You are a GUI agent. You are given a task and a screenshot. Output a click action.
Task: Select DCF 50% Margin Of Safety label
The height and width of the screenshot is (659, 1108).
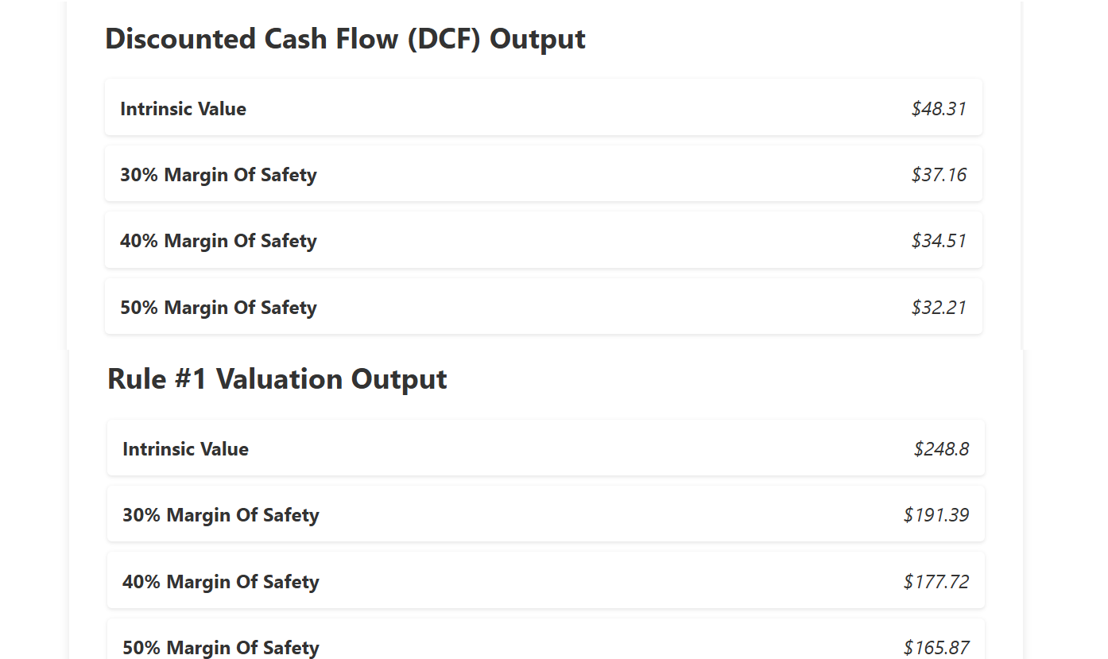coord(219,308)
